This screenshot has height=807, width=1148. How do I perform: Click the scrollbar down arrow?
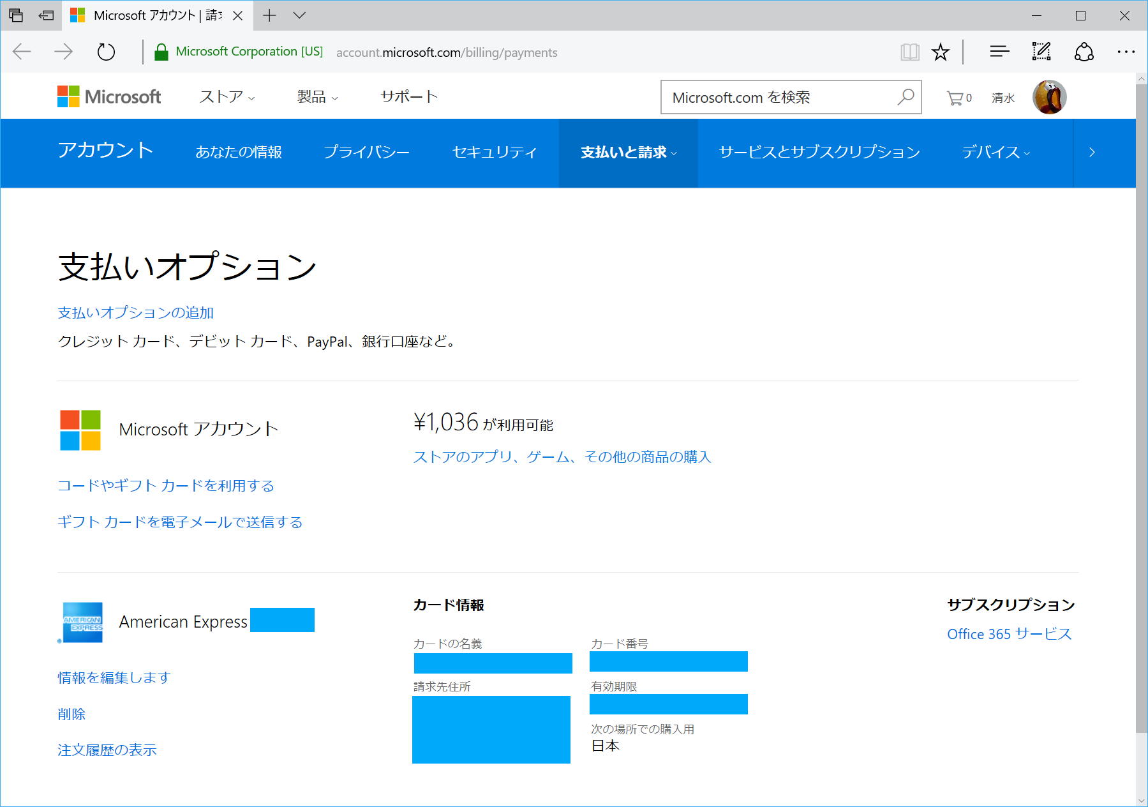pos(1142,801)
